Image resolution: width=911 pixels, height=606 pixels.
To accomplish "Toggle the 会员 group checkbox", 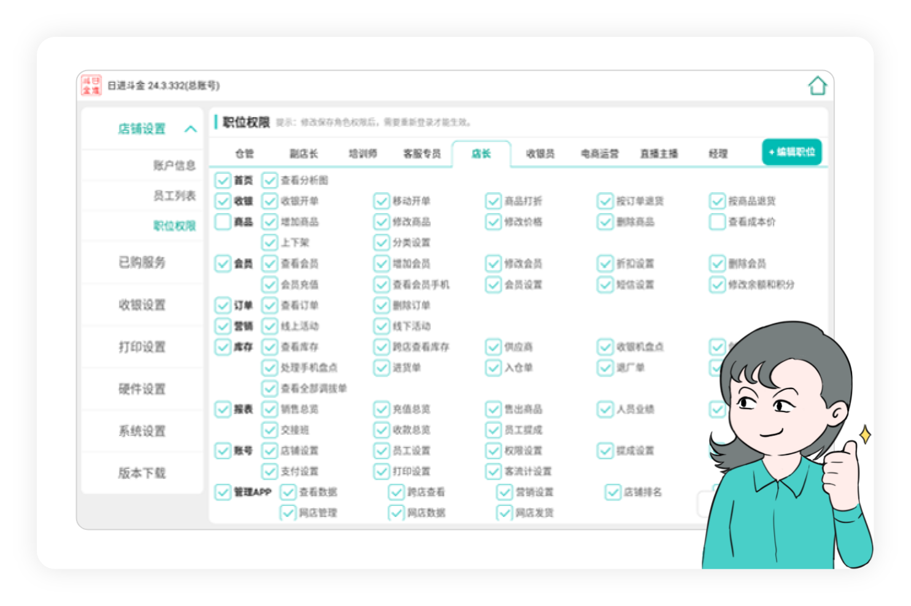I will coord(223,264).
